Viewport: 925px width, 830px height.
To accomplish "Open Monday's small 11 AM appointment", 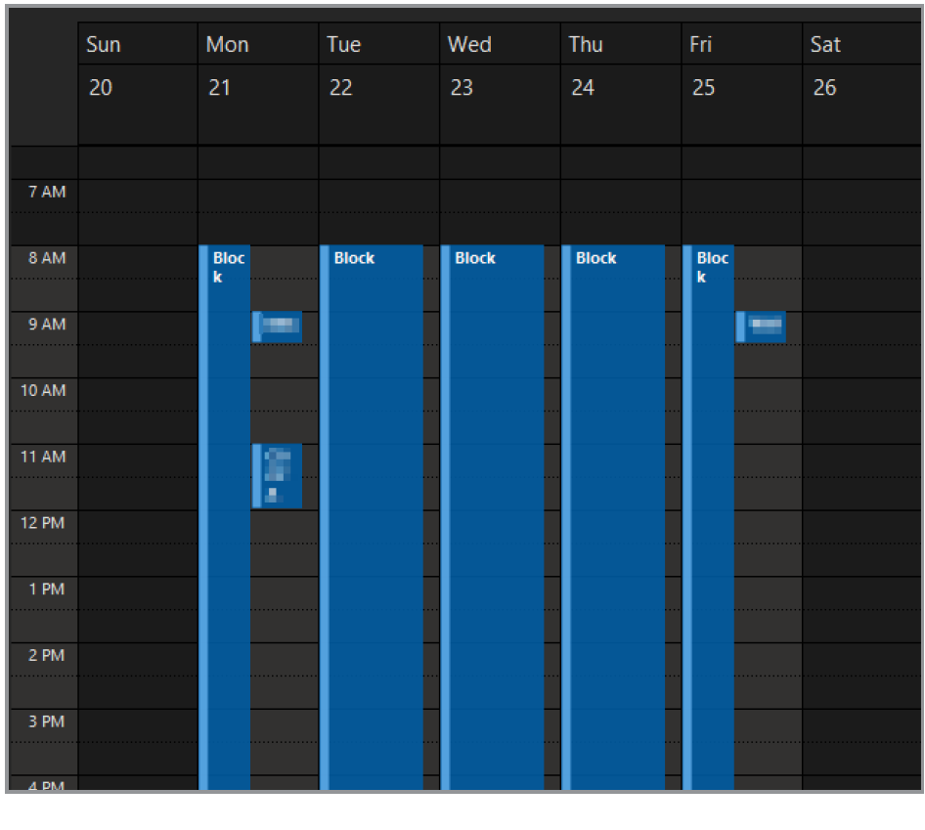I will (278, 475).
